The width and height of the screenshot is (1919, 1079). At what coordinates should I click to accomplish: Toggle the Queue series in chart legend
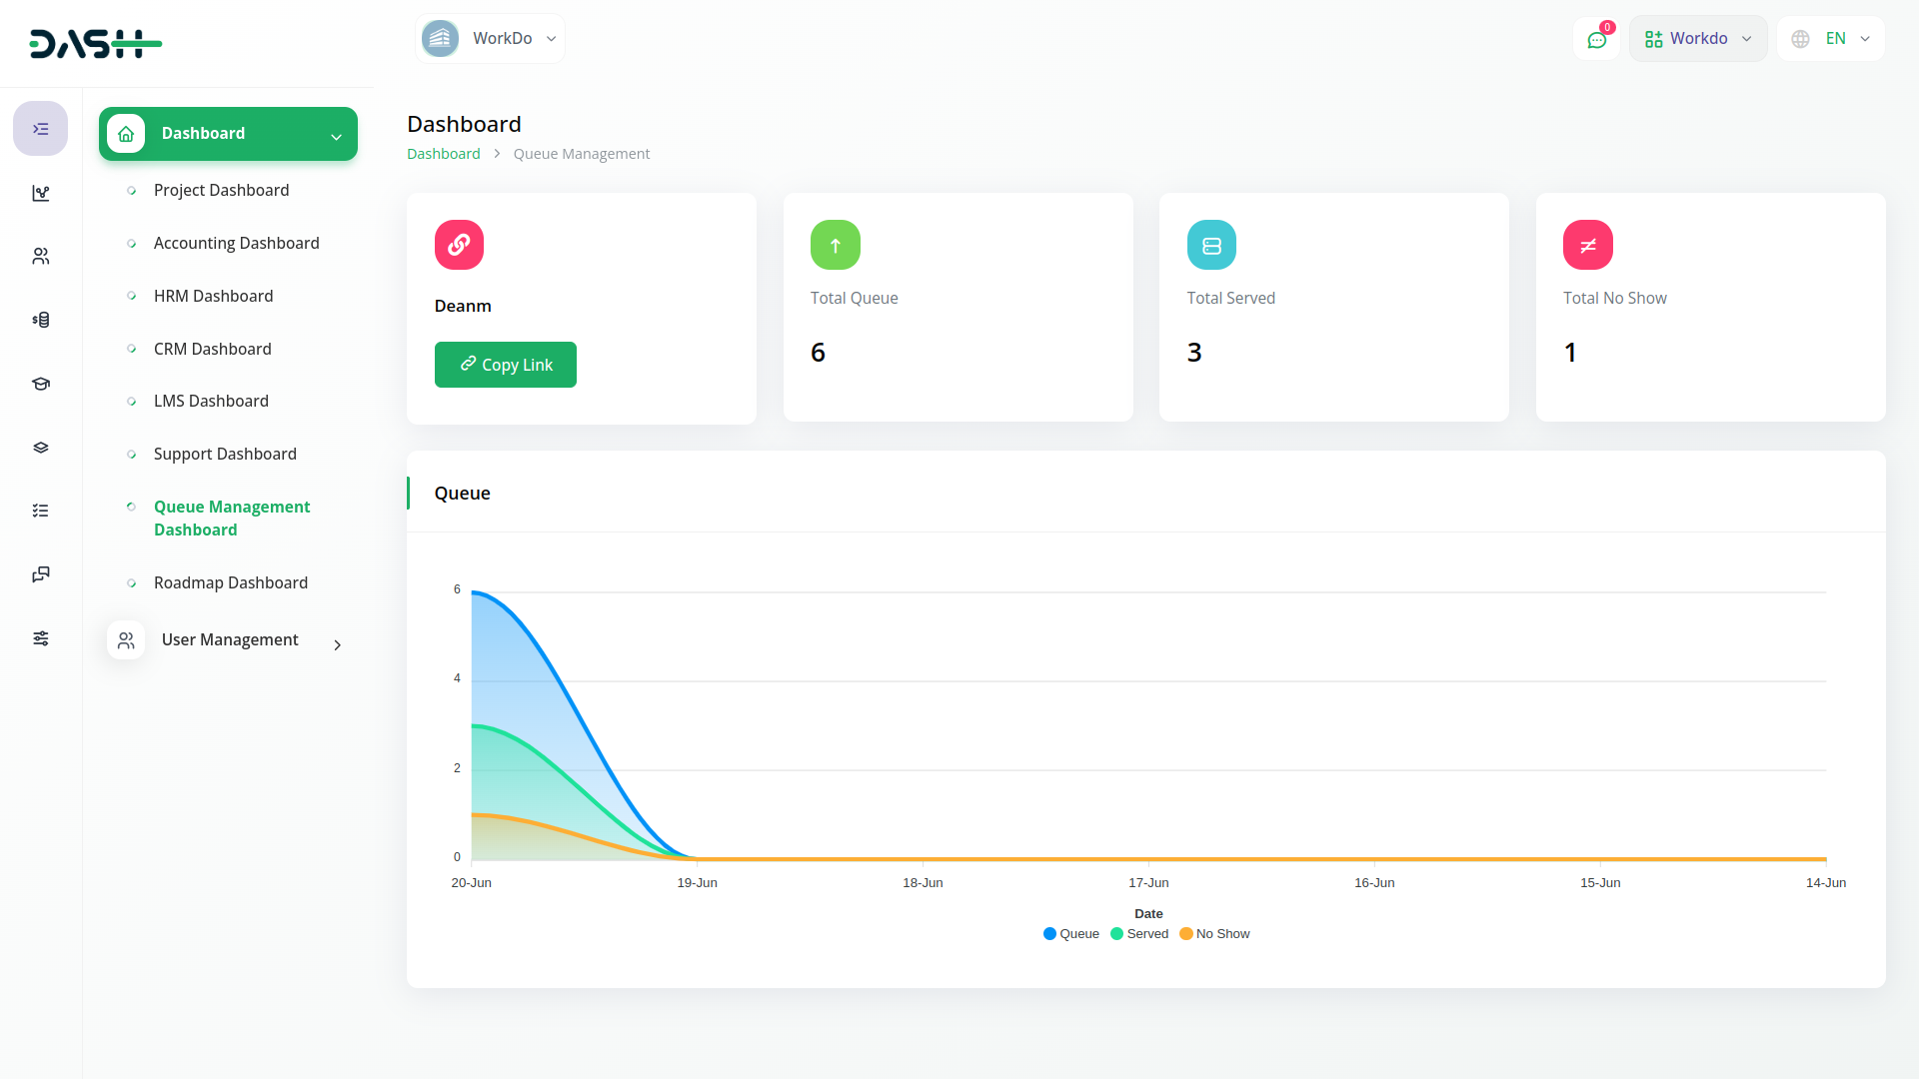point(1070,934)
